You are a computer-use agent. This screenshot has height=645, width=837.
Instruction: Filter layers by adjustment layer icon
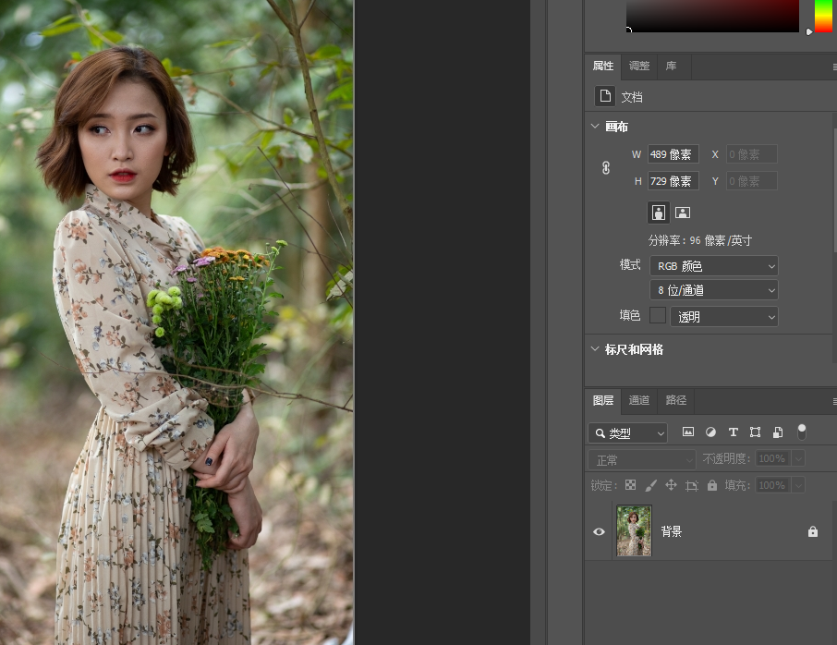click(x=710, y=432)
